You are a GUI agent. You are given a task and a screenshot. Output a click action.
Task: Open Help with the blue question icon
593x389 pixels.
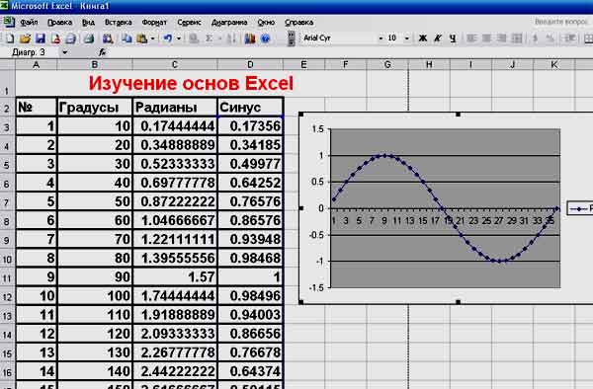click(265, 39)
